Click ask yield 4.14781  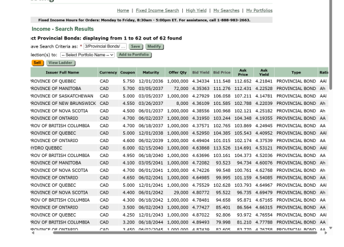[x=264, y=96]
